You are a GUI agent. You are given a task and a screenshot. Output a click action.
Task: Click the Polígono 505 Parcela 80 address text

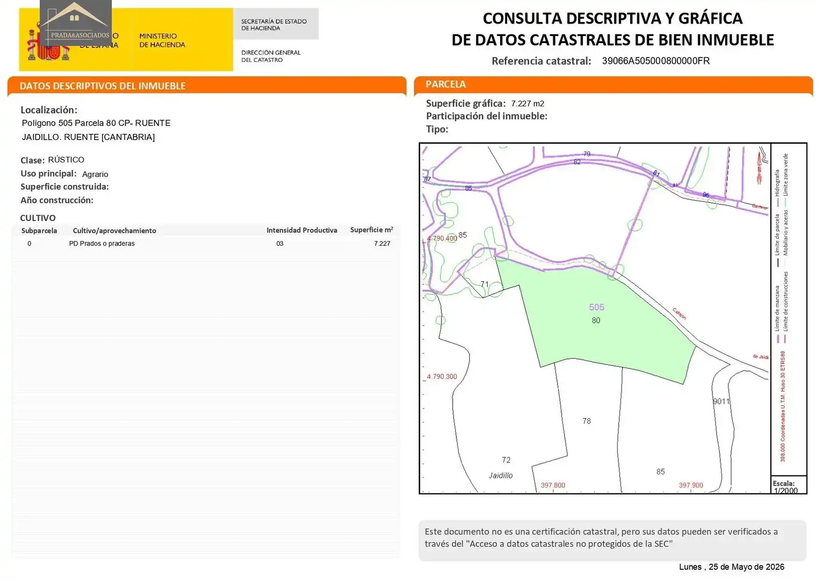pyautogui.click(x=96, y=123)
